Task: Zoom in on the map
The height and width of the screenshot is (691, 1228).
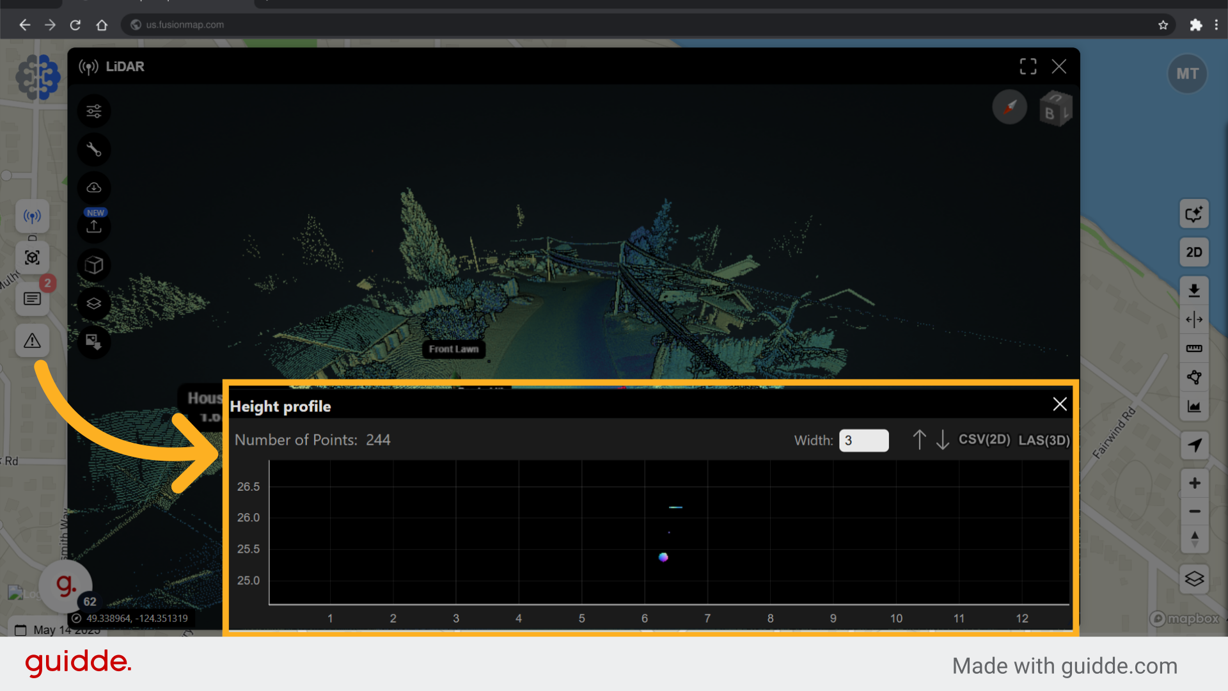Action: (x=1194, y=483)
